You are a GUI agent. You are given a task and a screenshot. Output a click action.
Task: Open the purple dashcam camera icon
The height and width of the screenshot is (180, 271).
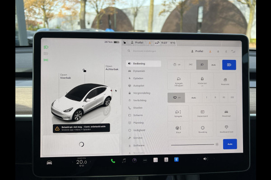135,161
